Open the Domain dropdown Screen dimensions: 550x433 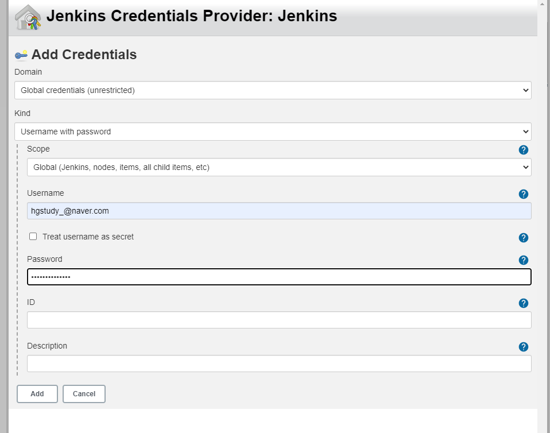pos(273,90)
